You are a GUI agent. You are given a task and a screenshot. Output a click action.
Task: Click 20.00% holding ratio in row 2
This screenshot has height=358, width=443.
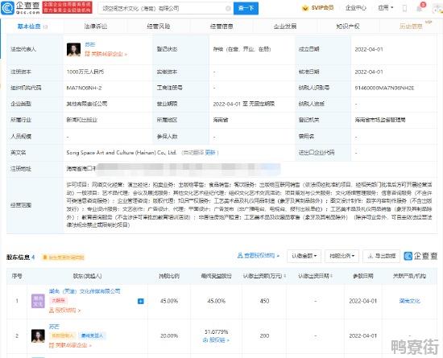[x=169, y=336]
